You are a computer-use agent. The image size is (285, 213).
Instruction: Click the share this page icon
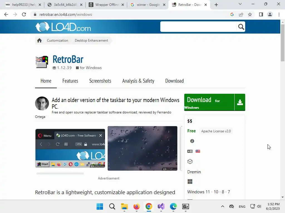(241, 14)
